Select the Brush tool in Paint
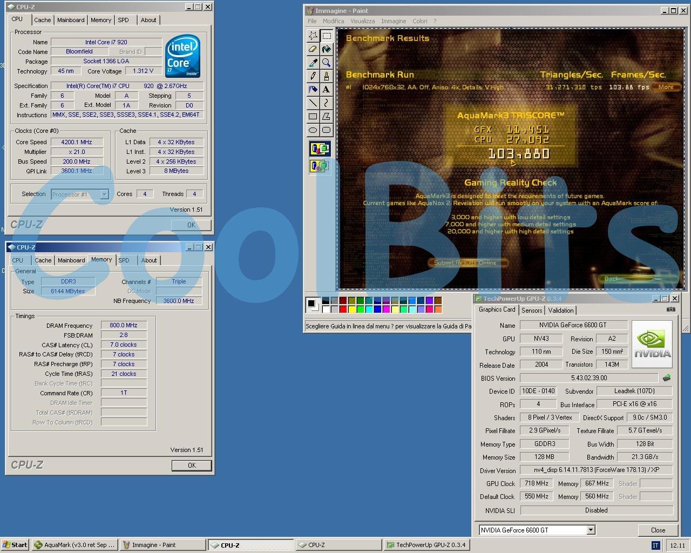 click(x=327, y=76)
